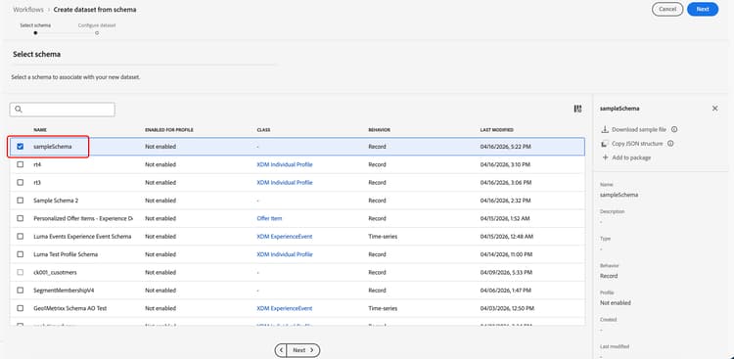Click 04/16/2026, 5:22 PM date cell
The width and height of the screenshot is (734, 359).
(506, 147)
